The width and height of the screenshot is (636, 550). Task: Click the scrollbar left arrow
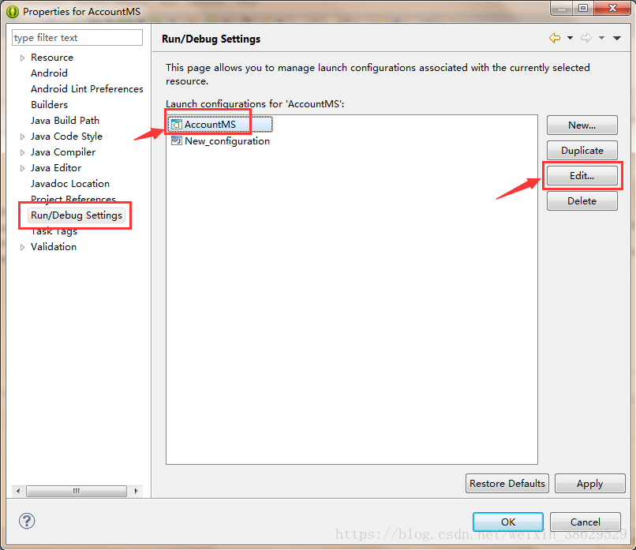click(x=18, y=491)
